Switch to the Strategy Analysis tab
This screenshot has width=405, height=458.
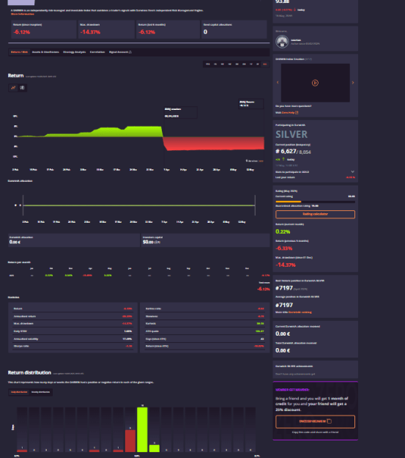pyautogui.click(x=75, y=52)
